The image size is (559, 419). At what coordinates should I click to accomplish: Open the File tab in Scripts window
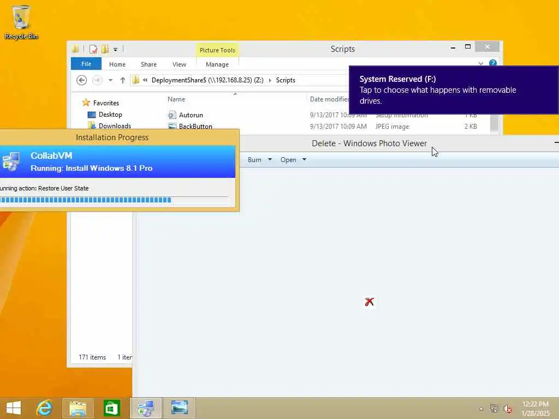(x=86, y=64)
